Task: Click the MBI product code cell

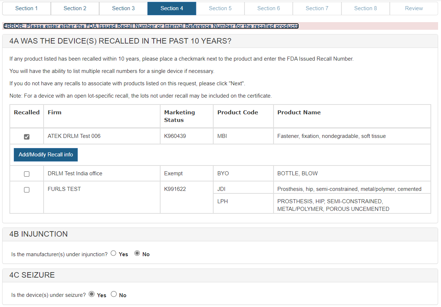Action: click(222, 136)
